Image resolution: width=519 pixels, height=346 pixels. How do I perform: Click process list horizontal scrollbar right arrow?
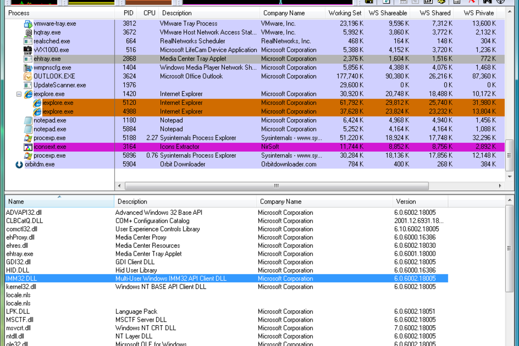pos(500,186)
